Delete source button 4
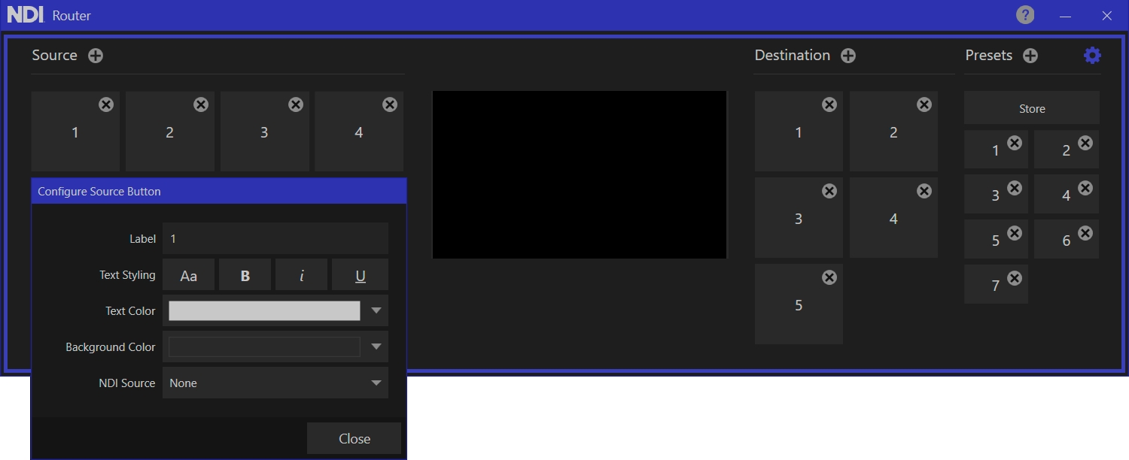 [x=390, y=104]
